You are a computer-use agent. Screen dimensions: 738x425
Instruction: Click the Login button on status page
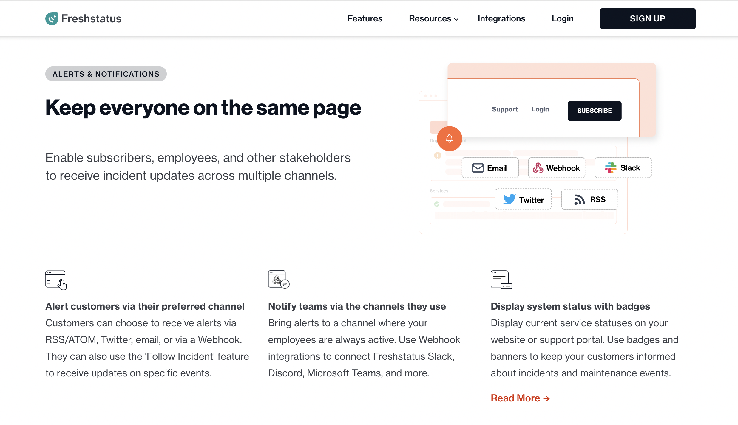pos(540,109)
